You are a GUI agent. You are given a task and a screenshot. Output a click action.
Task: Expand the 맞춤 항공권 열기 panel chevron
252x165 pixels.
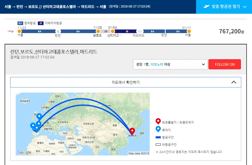coord(244,7)
